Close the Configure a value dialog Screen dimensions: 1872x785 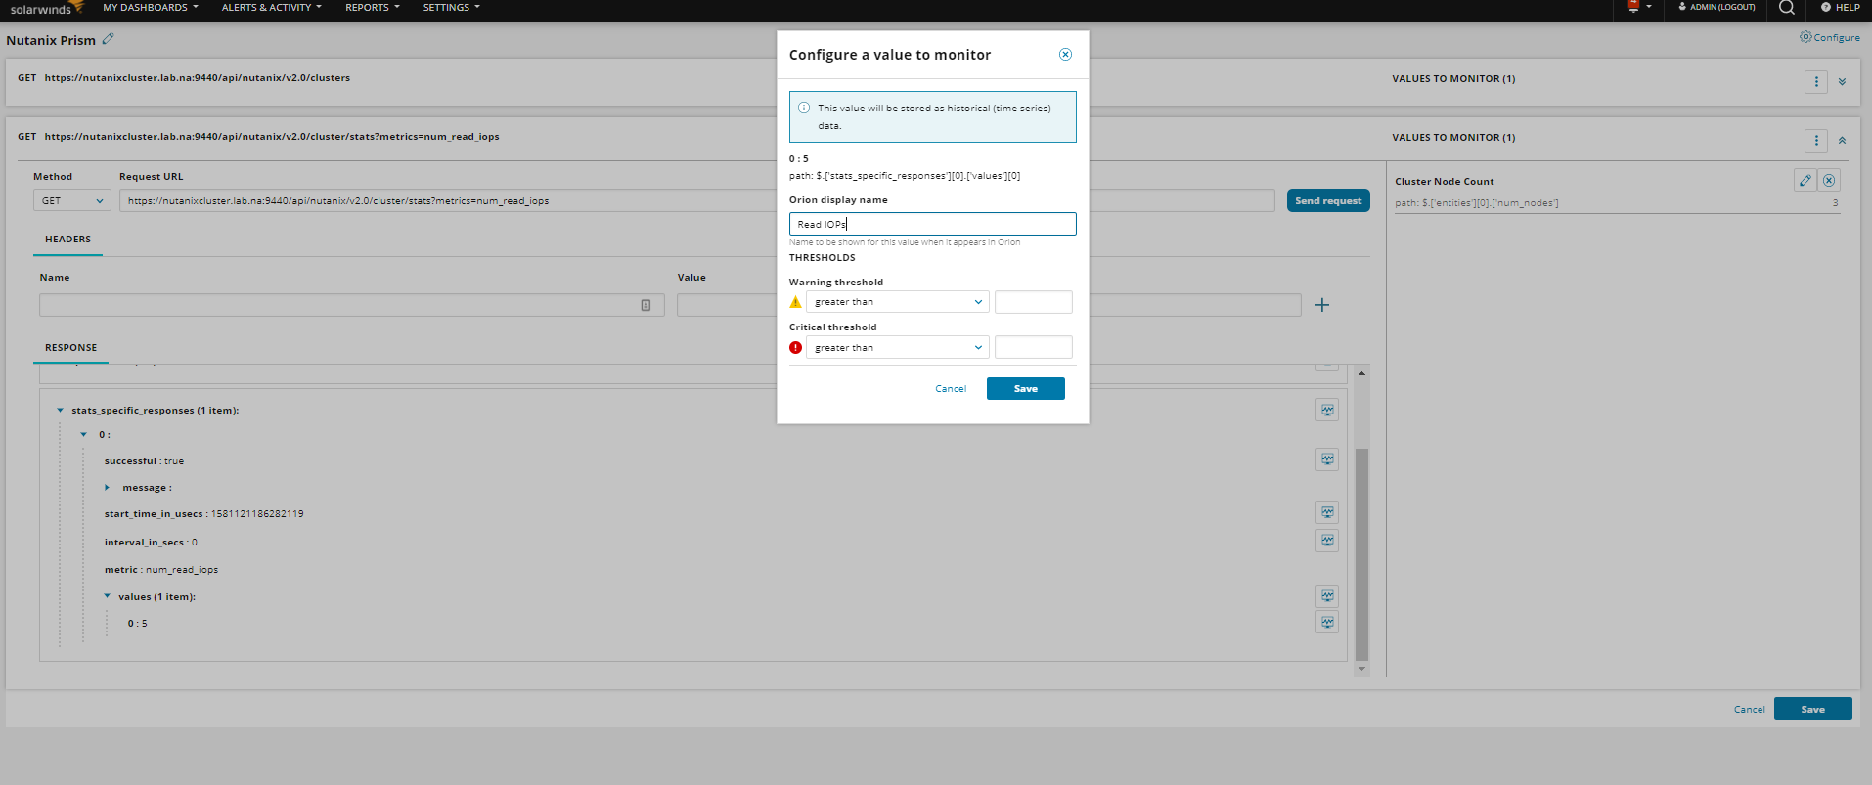coord(1065,55)
